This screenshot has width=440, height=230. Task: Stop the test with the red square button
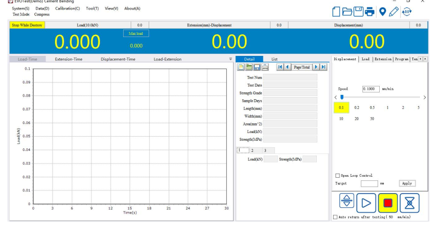point(388,203)
